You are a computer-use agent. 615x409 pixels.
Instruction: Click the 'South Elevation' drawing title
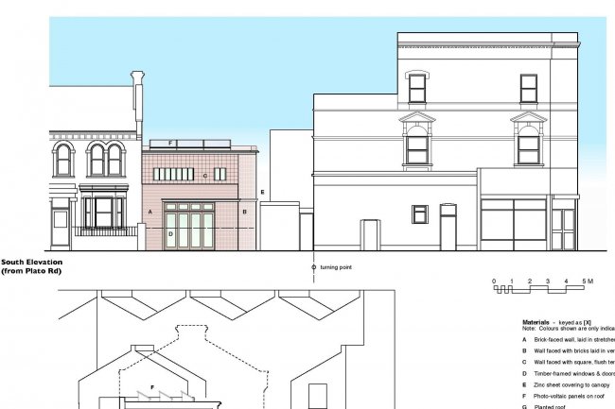(32, 262)
